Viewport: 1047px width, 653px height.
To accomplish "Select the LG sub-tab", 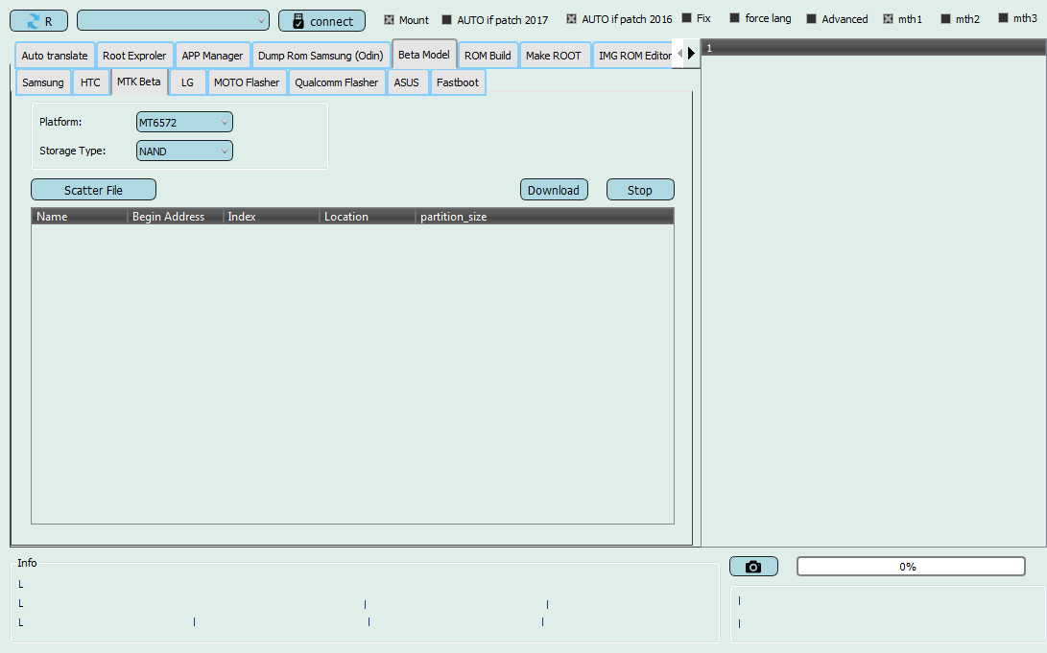I will tap(187, 82).
